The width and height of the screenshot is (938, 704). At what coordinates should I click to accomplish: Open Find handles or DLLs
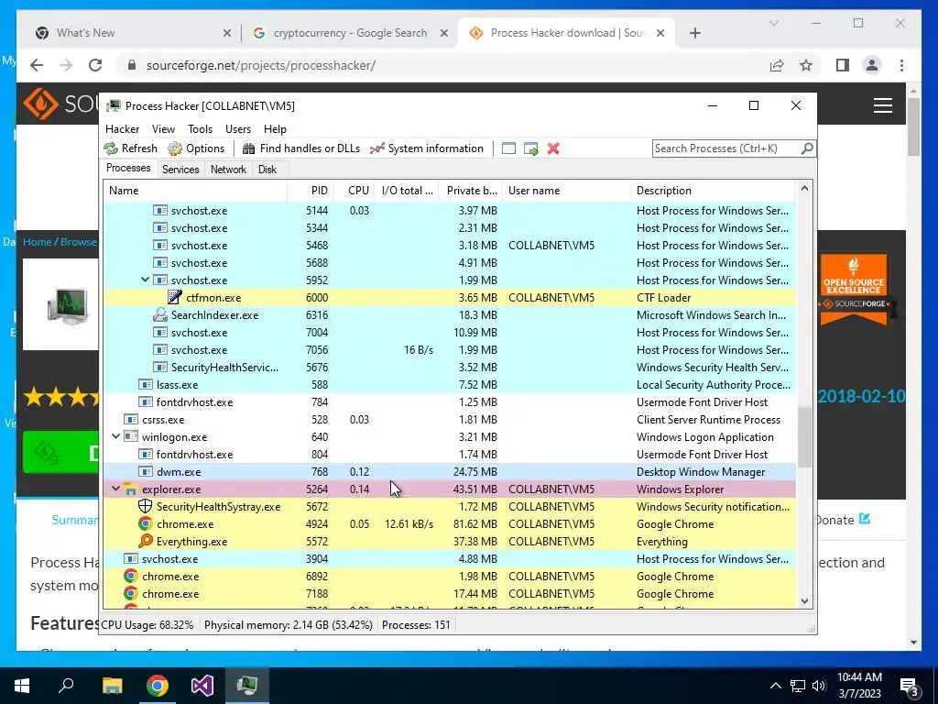(x=300, y=148)
